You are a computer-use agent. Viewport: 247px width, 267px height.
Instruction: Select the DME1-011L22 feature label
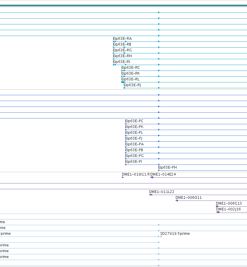[x=162, y=192]
